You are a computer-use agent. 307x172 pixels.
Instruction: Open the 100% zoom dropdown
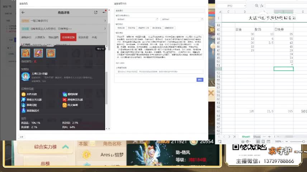click(279, 142)
